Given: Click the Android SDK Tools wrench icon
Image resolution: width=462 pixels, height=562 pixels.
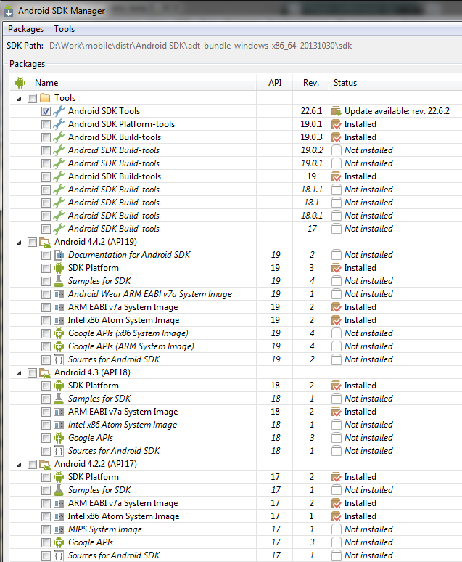Looking at the screenshot, I should 59,111.
